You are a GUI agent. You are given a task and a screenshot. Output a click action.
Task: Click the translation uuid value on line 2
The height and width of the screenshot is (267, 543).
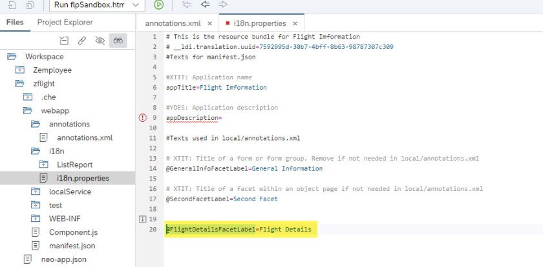[x=326, y=46]
